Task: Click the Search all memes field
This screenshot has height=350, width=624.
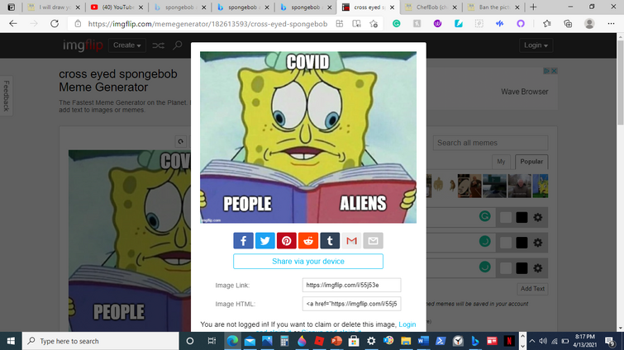Action: pyautogui.click(x=490, y=143)
